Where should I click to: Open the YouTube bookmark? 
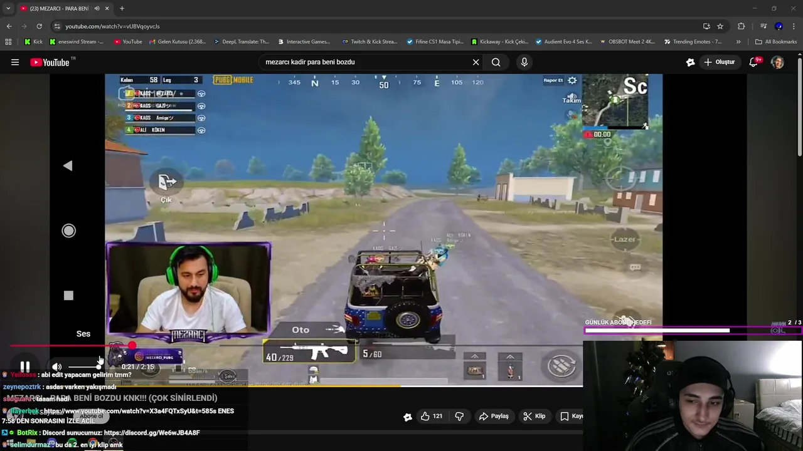coord(127,42)
